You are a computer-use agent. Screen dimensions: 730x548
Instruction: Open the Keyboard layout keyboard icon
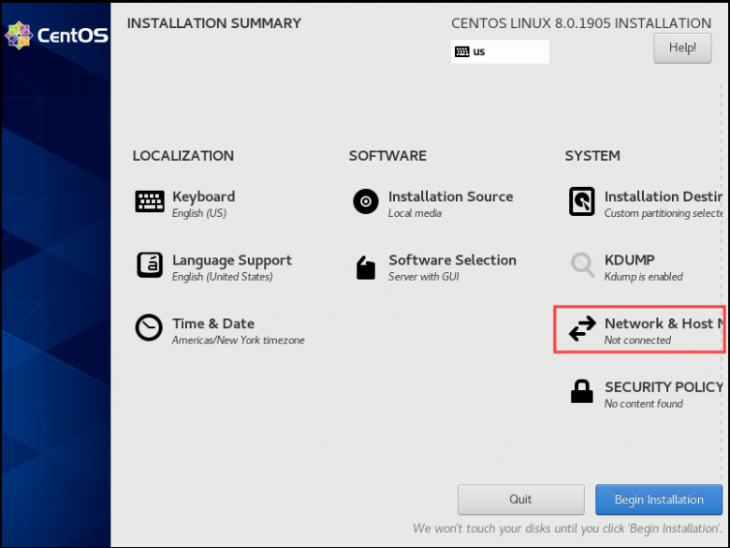pyautogui.click(x=150, y=201)
